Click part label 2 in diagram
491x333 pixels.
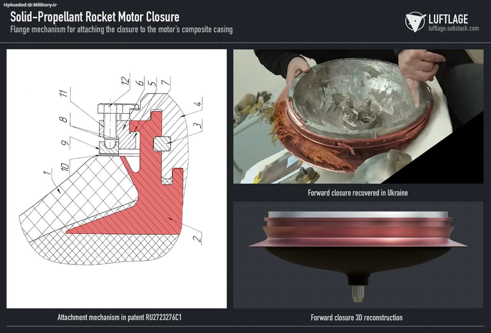pos(197,239)
